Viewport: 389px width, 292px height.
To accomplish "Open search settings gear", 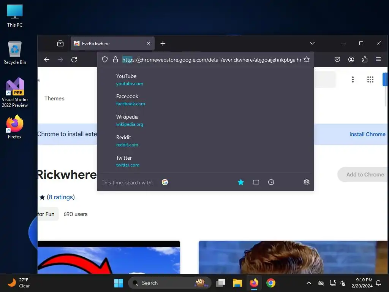I will coord(307,182).
